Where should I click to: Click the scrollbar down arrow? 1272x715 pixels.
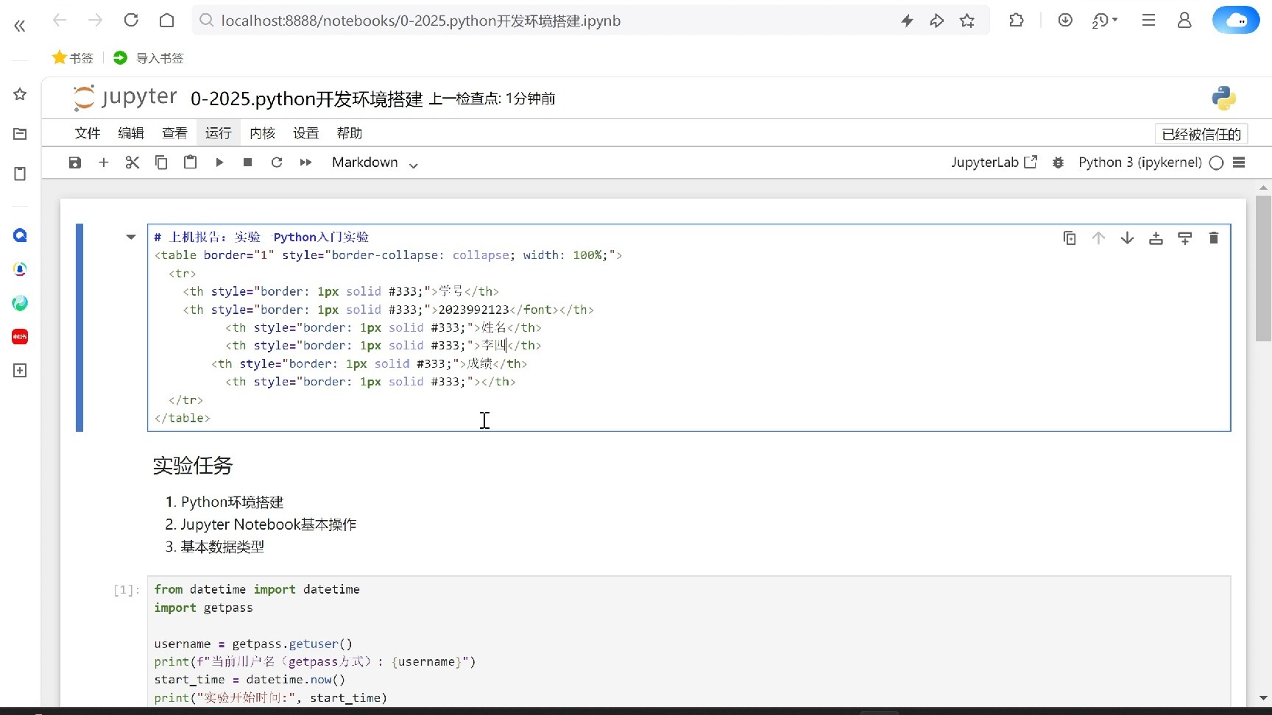point(1264,698)
